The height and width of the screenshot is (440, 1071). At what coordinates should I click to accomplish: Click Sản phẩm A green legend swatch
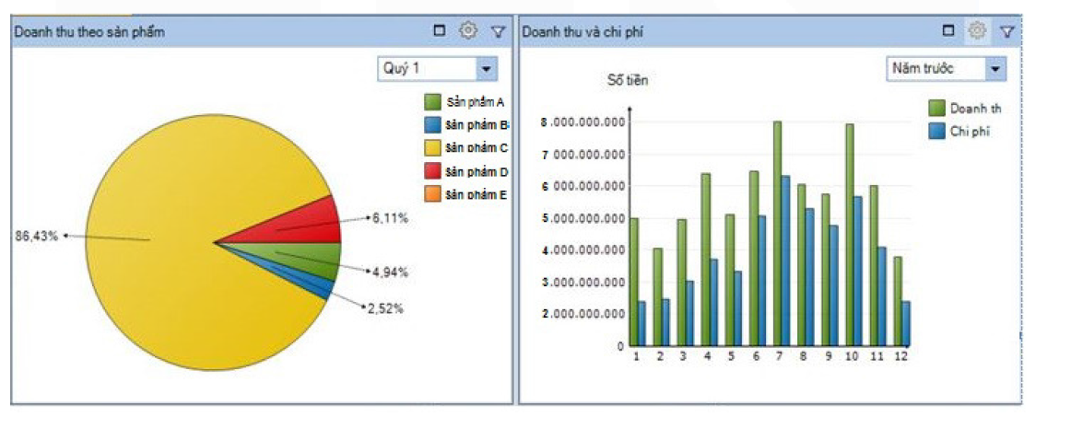[432, 102]
